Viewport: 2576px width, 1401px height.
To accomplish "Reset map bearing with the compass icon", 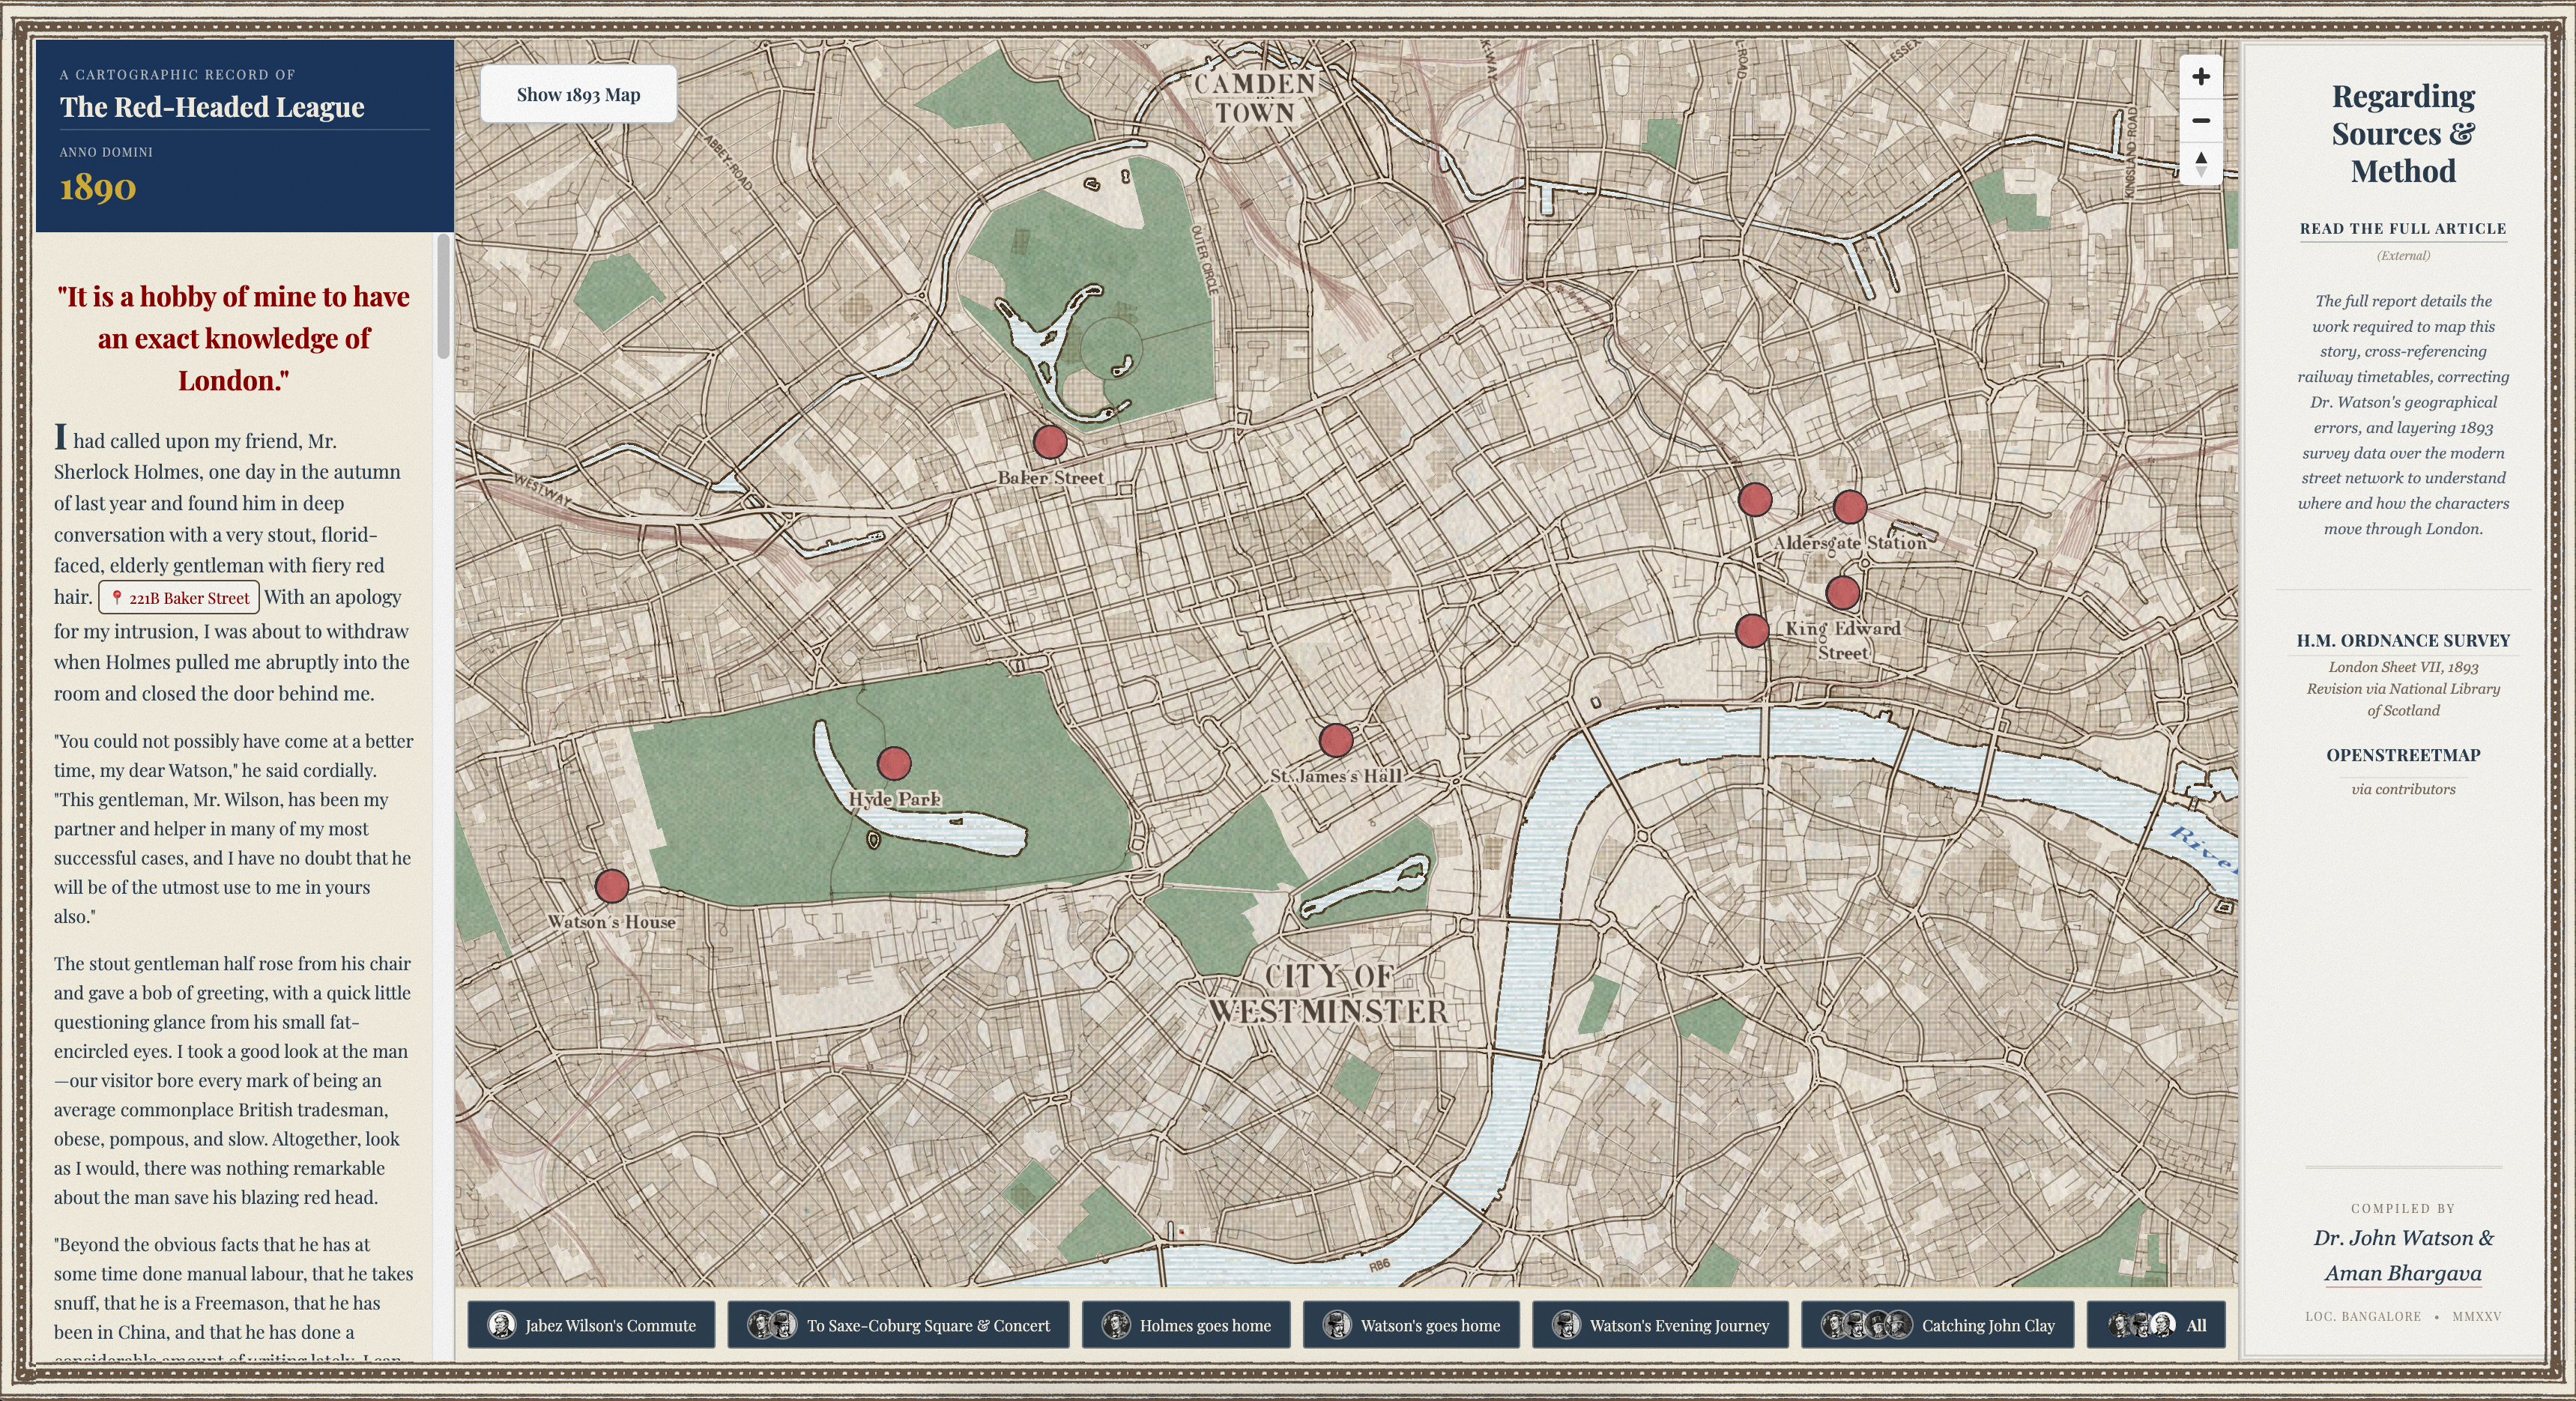I will pyautogui.click(x=2200, y=163).
